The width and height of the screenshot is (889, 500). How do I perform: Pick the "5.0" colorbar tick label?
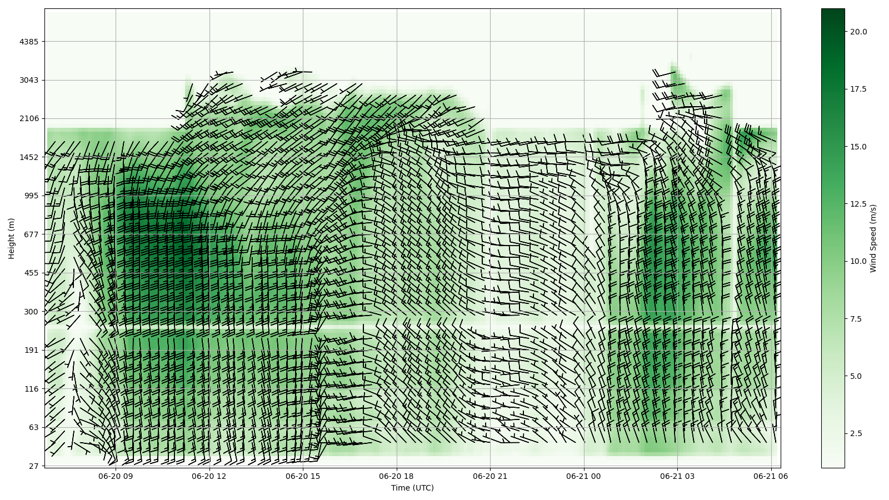(856, 376)
